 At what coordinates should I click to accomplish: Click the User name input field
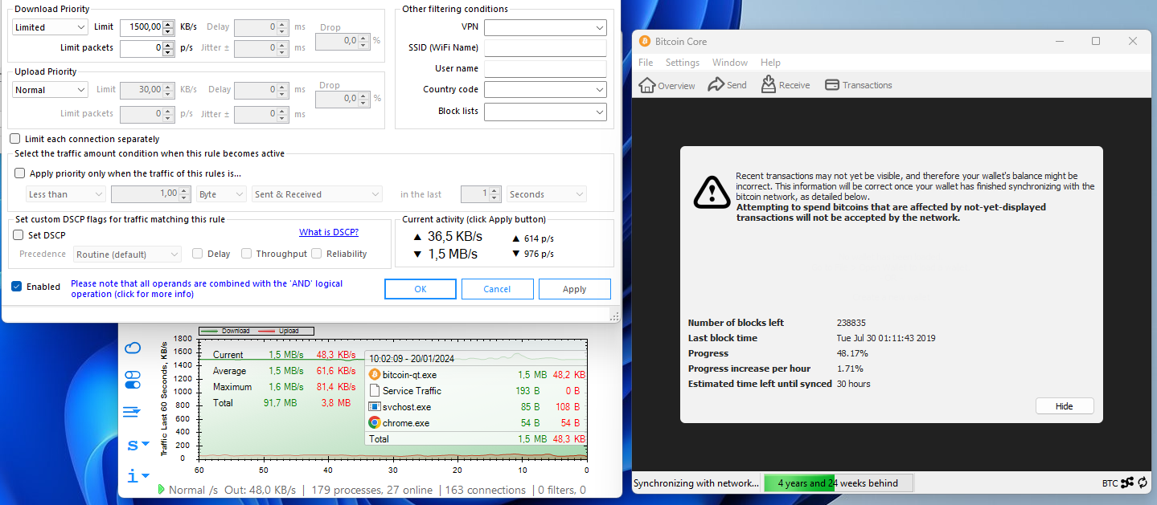tap(545, 69)
